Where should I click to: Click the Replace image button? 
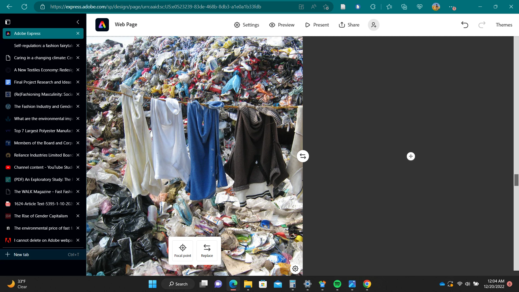click(x=207, y=251)
